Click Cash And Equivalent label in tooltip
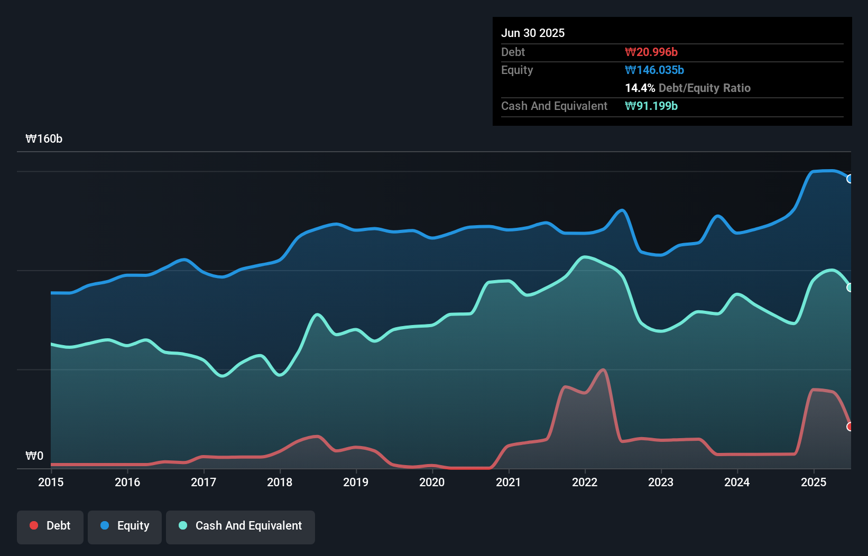The width and height of the screenshot is (868, 556). (x=554, y=106)
